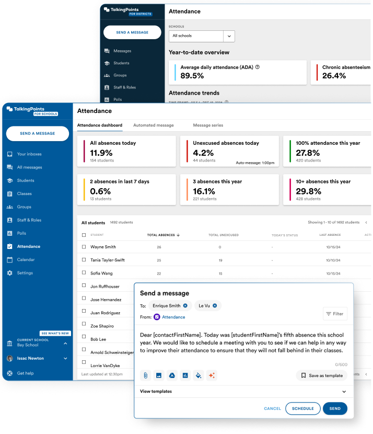Viewport: 373px width, 434px height.
Task: Tick the checkbox for Sofia Wang
Action: click(x=84, y=273)
